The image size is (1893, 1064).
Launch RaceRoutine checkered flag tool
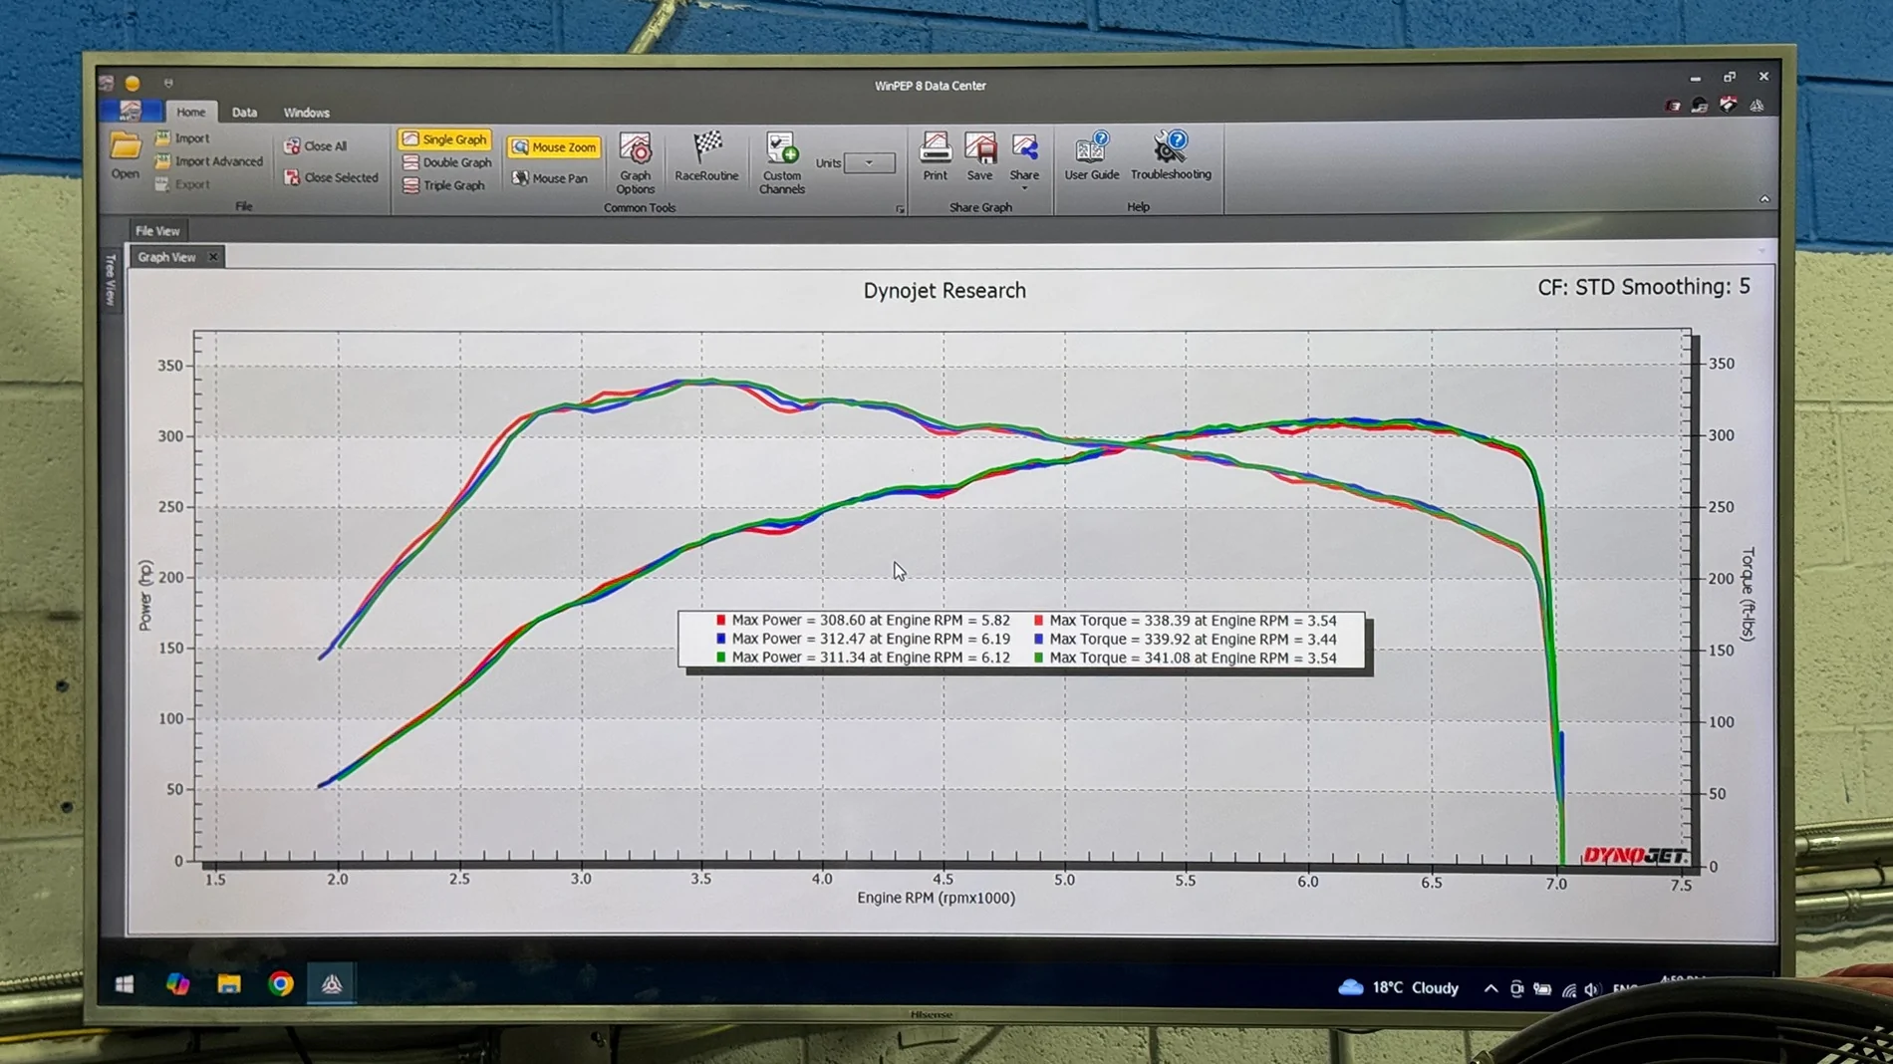(706, 156)
